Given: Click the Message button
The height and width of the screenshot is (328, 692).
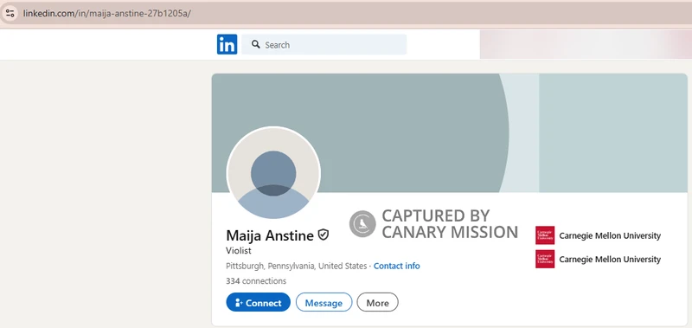Looking at the screenshot, I should pyautogui.click(x=324, y=302).
